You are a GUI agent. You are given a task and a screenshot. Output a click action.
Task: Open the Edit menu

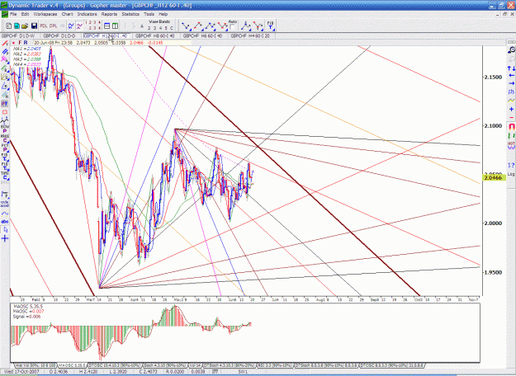[x=25, y=14]
